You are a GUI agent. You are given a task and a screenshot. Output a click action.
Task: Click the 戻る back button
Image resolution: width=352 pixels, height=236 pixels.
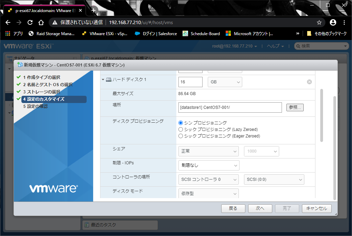click(233, 208)
